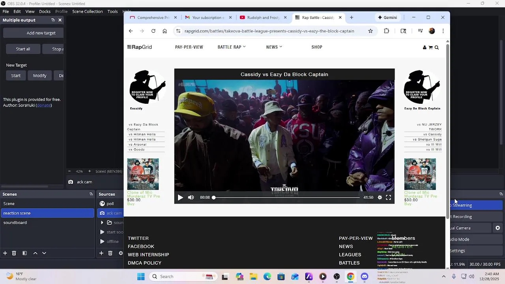Play the Cassidy vs Eazy battle video
This screenshot has width=505, height=284.
click(x=180, y=198)
